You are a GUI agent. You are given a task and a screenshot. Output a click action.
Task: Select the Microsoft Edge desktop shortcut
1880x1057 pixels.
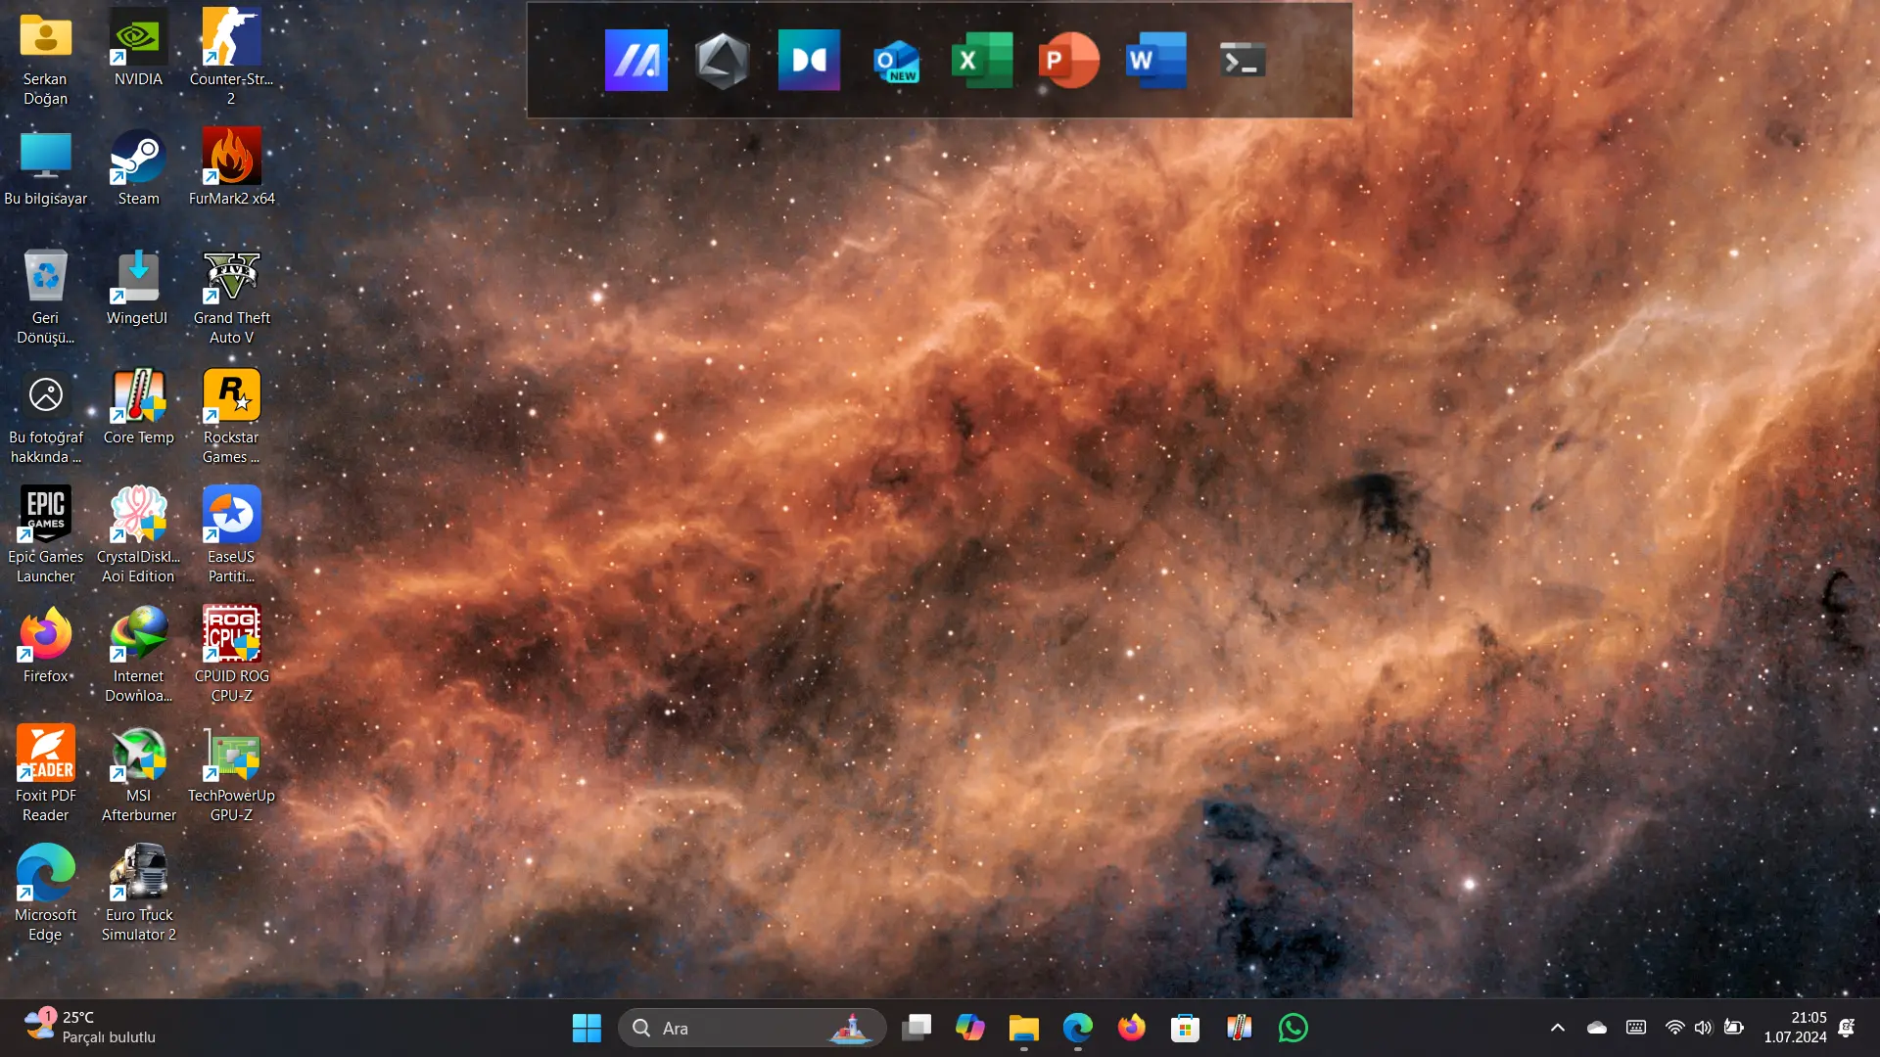pyautogui.click(x=45, y=895)
